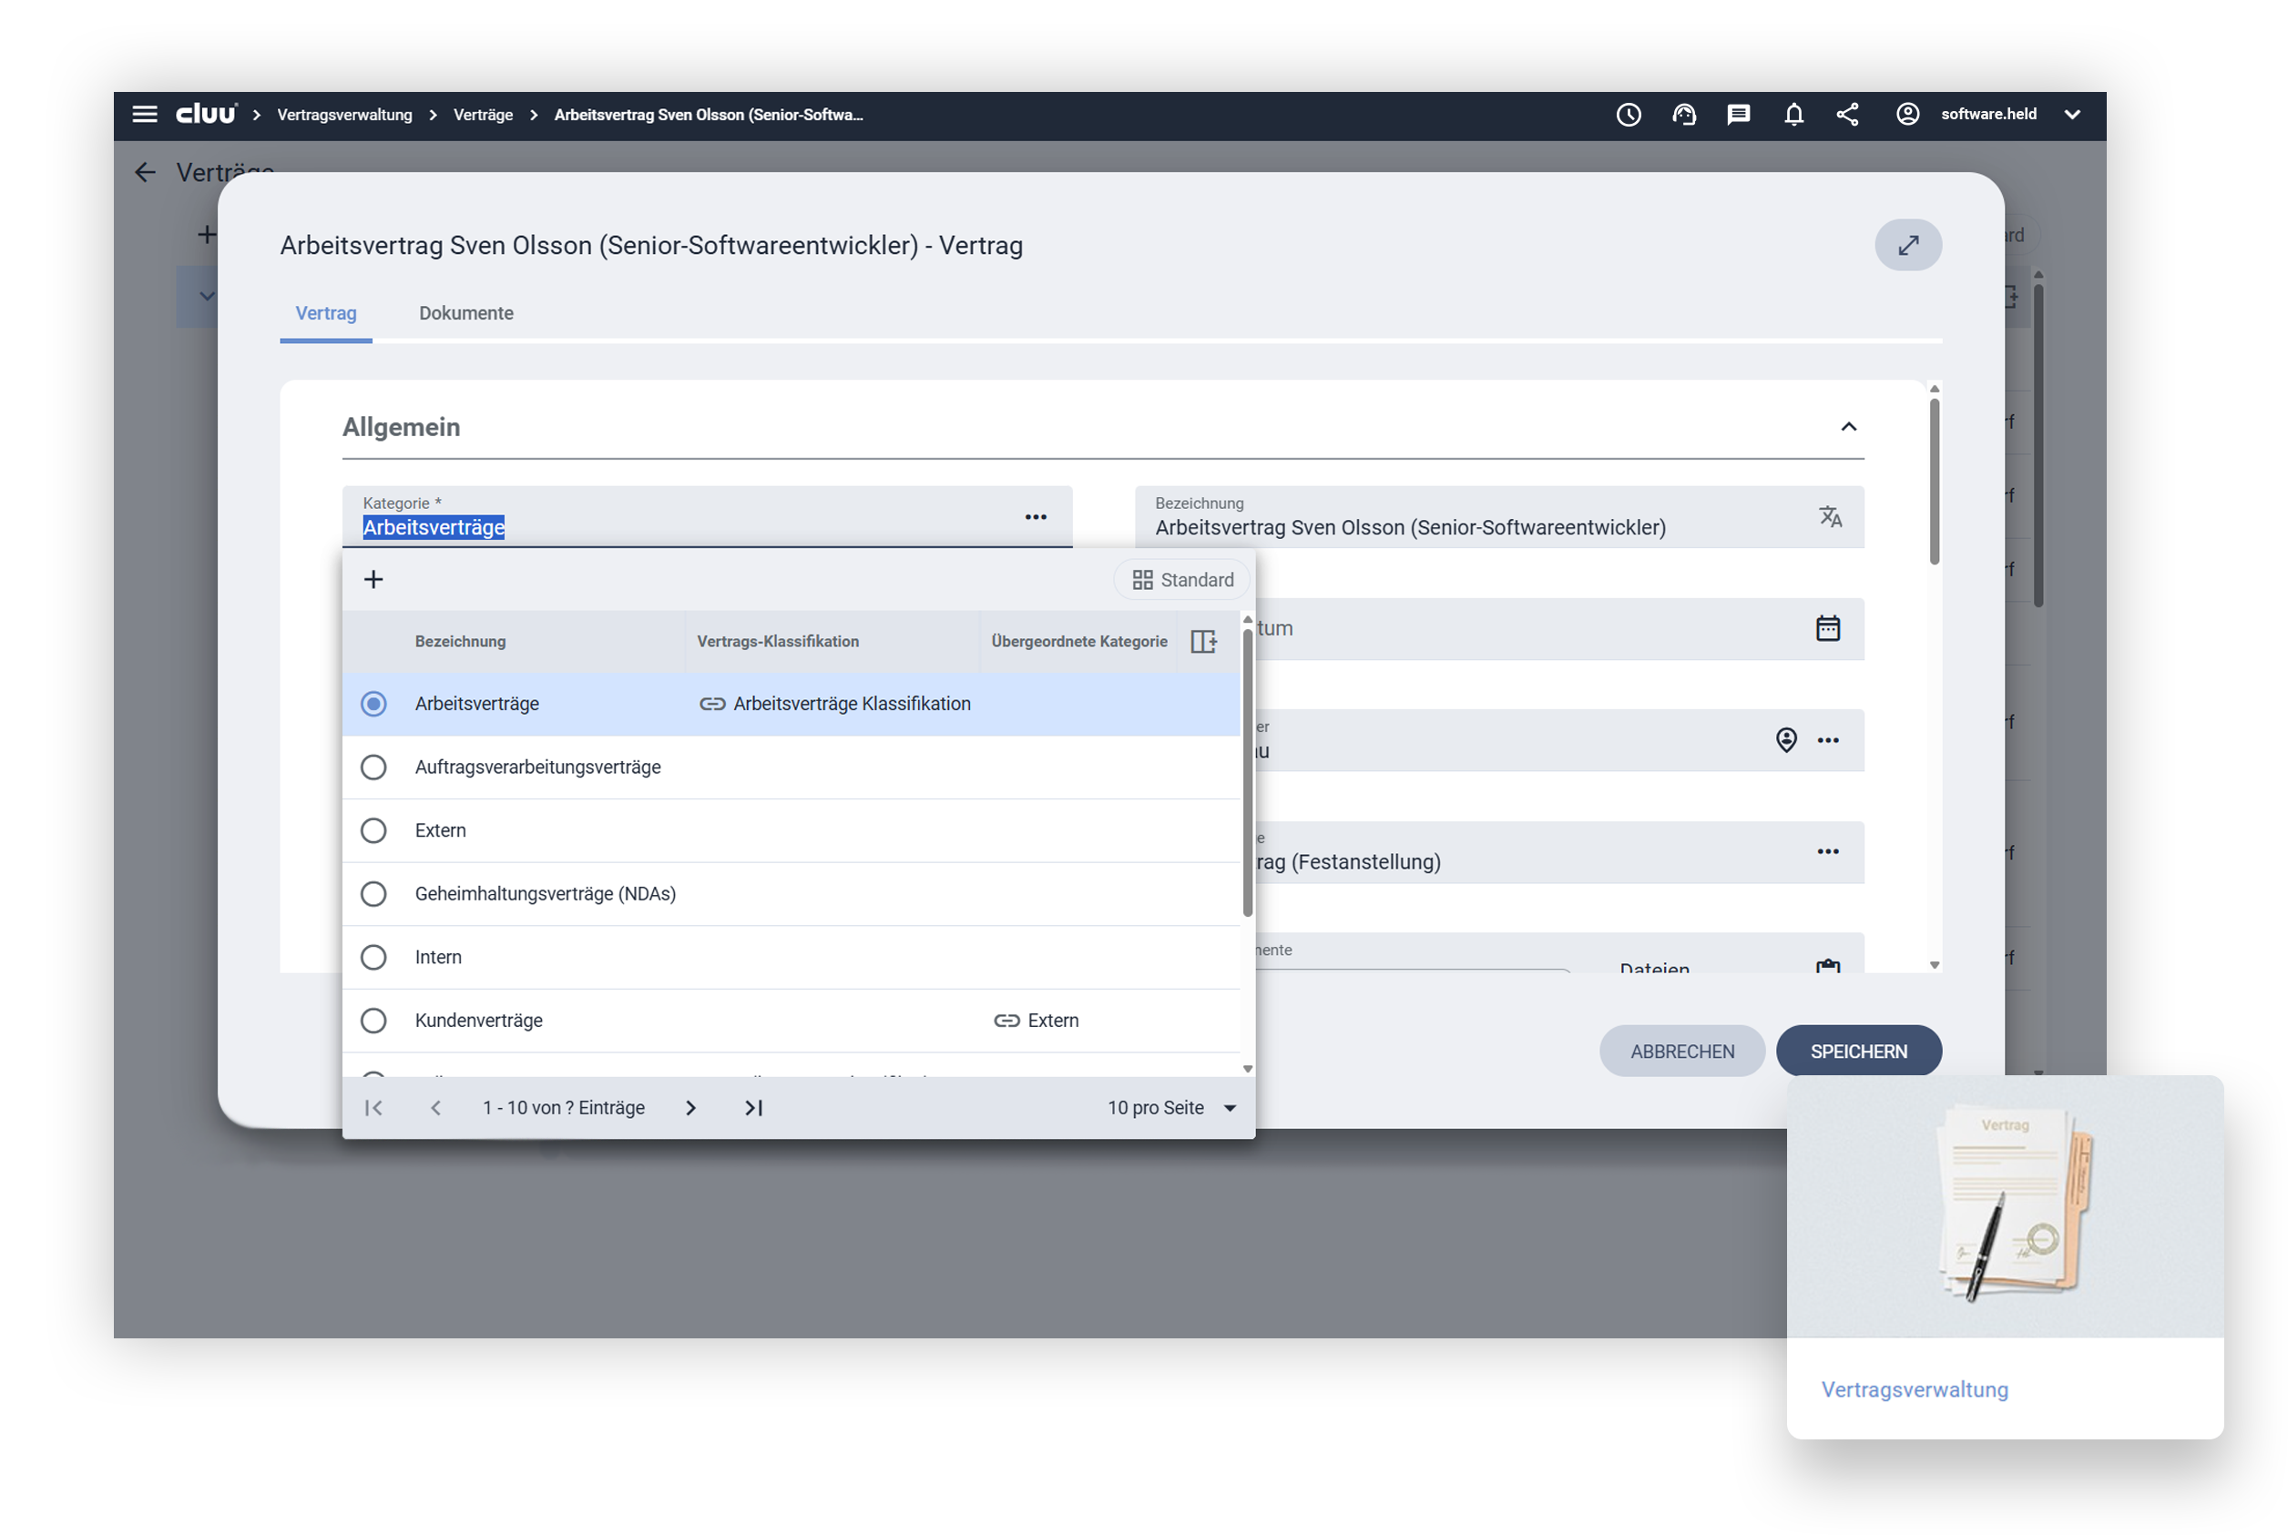
Task: Expand dialog with fullscreen arrow button
Action: pyautogui.click(x=1907, y=245)
